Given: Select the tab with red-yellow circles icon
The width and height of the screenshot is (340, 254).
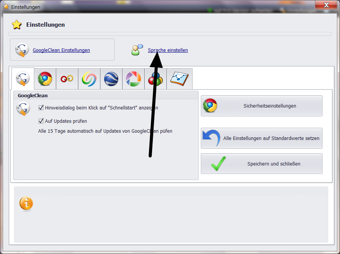Looking at the screenshot, I should coord(67,79).
